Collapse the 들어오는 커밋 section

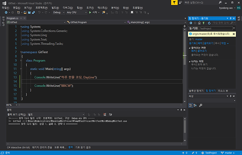click(190, 48)
